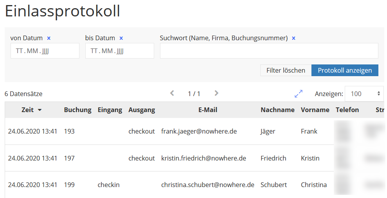The height and width of the screenshot is (198, 387).
Task: Click the von Datum date field
Action: point(45,51)
